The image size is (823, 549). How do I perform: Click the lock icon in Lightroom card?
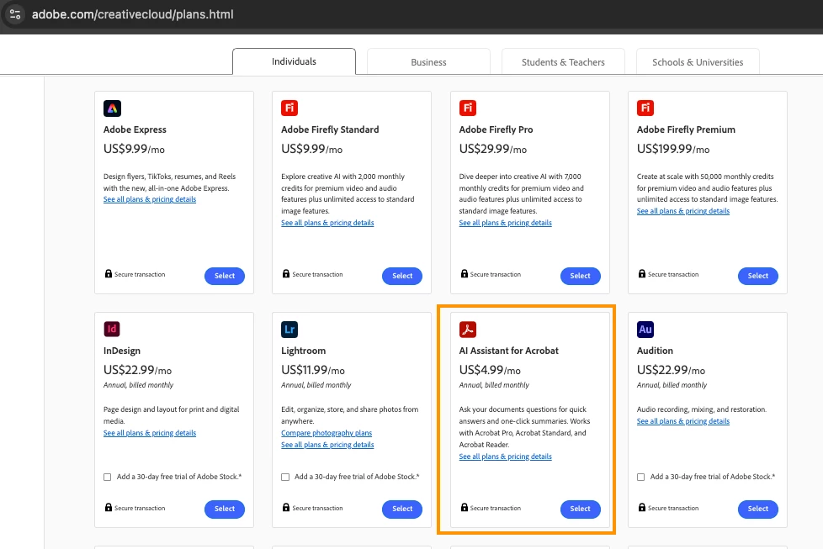coord(286,508)
